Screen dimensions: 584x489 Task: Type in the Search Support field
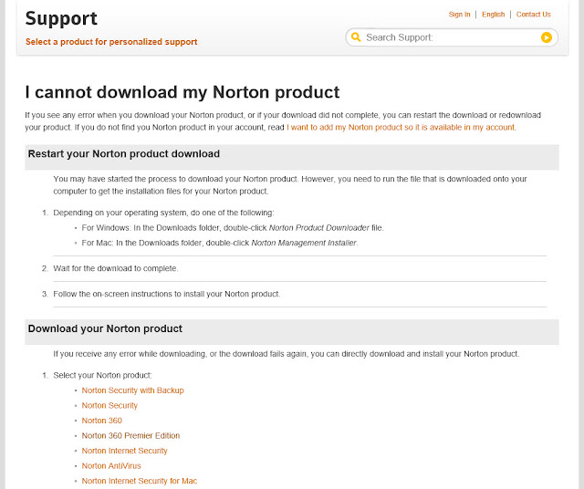[447, 37]
